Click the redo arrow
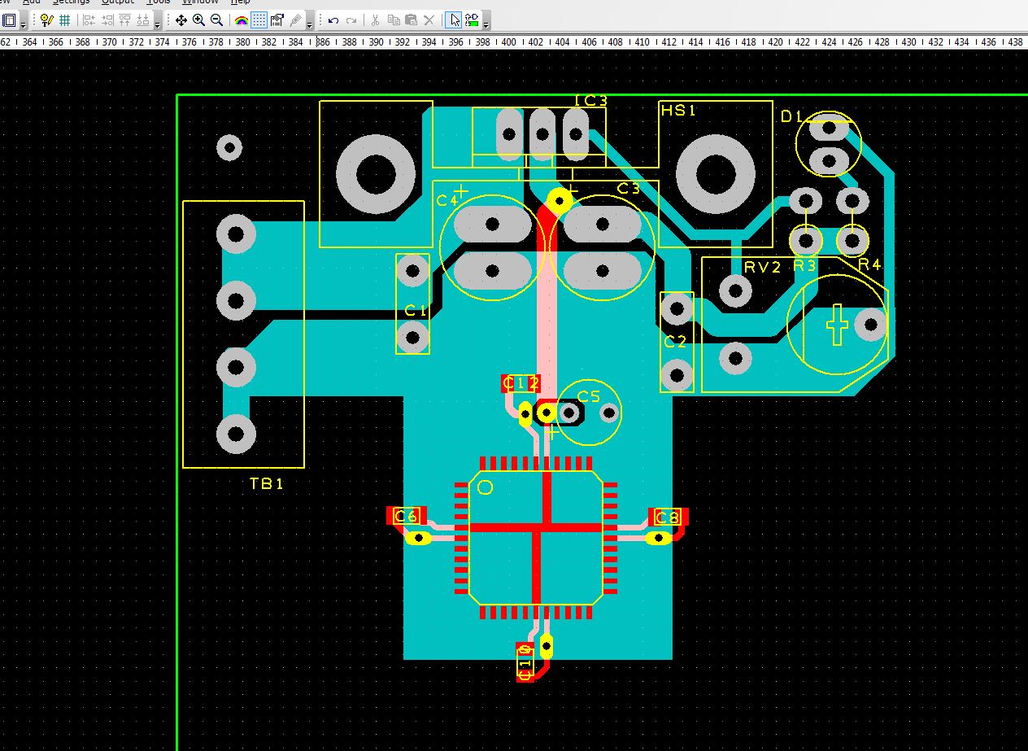 point(351,20)
